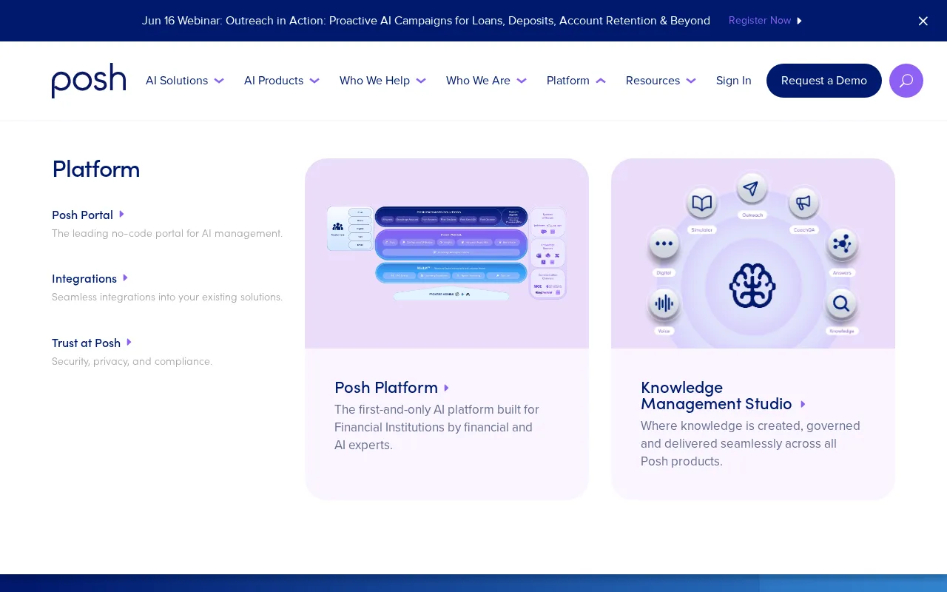Open the Knowledge Management Studio title
Image resolution: width=947 pixels, height=592 pixels.
[716, 396]
